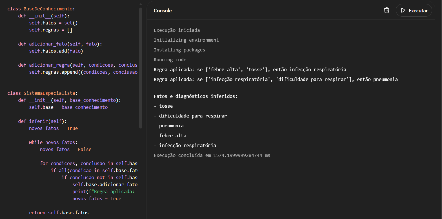Click the 'pneumonia' result in the console
This screenshot has width=442, height=219.
click(x=171, y=126)
